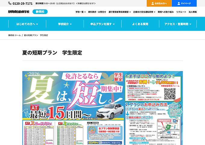Screen dimensions: 205x145
Task: Click the phone icon beside 0120-29-7171
Action: click(x=10, y=3)
